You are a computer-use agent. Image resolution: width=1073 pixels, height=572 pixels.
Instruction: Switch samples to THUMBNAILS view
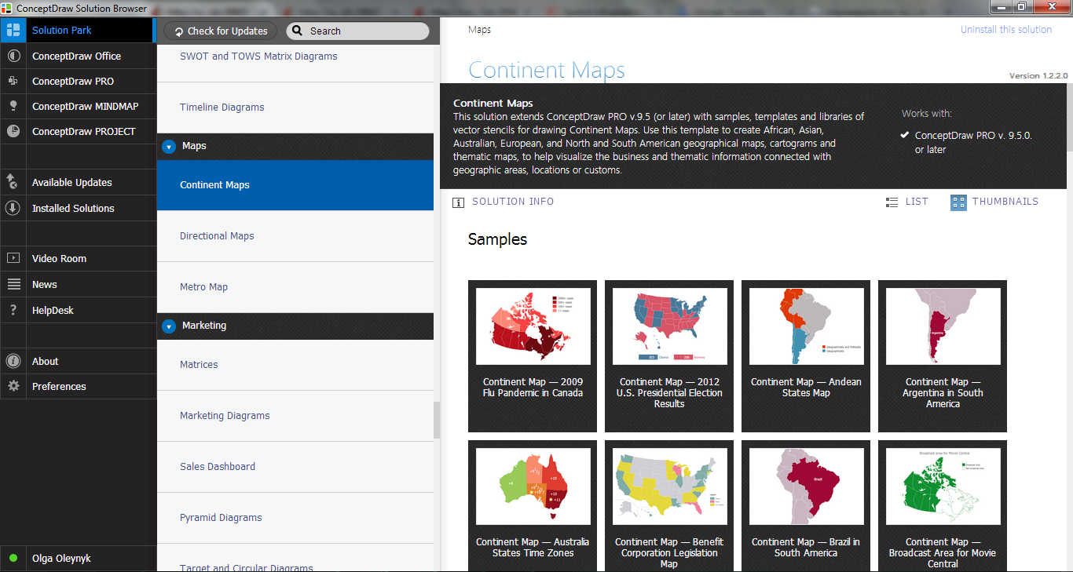click(x=994, y=202)
